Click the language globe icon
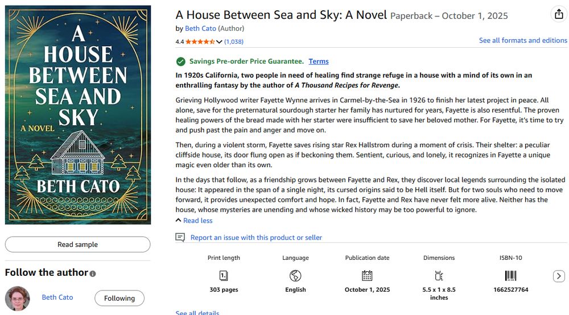Image resolution: width=569 pixels, height=315 pixels. pyautogui.click(x=295, y=276)
